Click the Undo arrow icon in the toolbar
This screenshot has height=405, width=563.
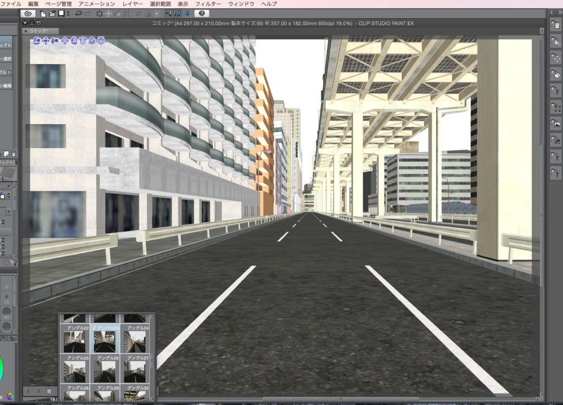[x=79, y=12]
